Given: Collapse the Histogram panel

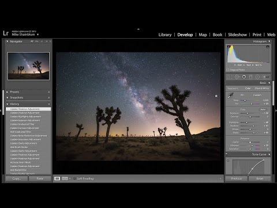Looking at the screenshot, I should (269, 42).
